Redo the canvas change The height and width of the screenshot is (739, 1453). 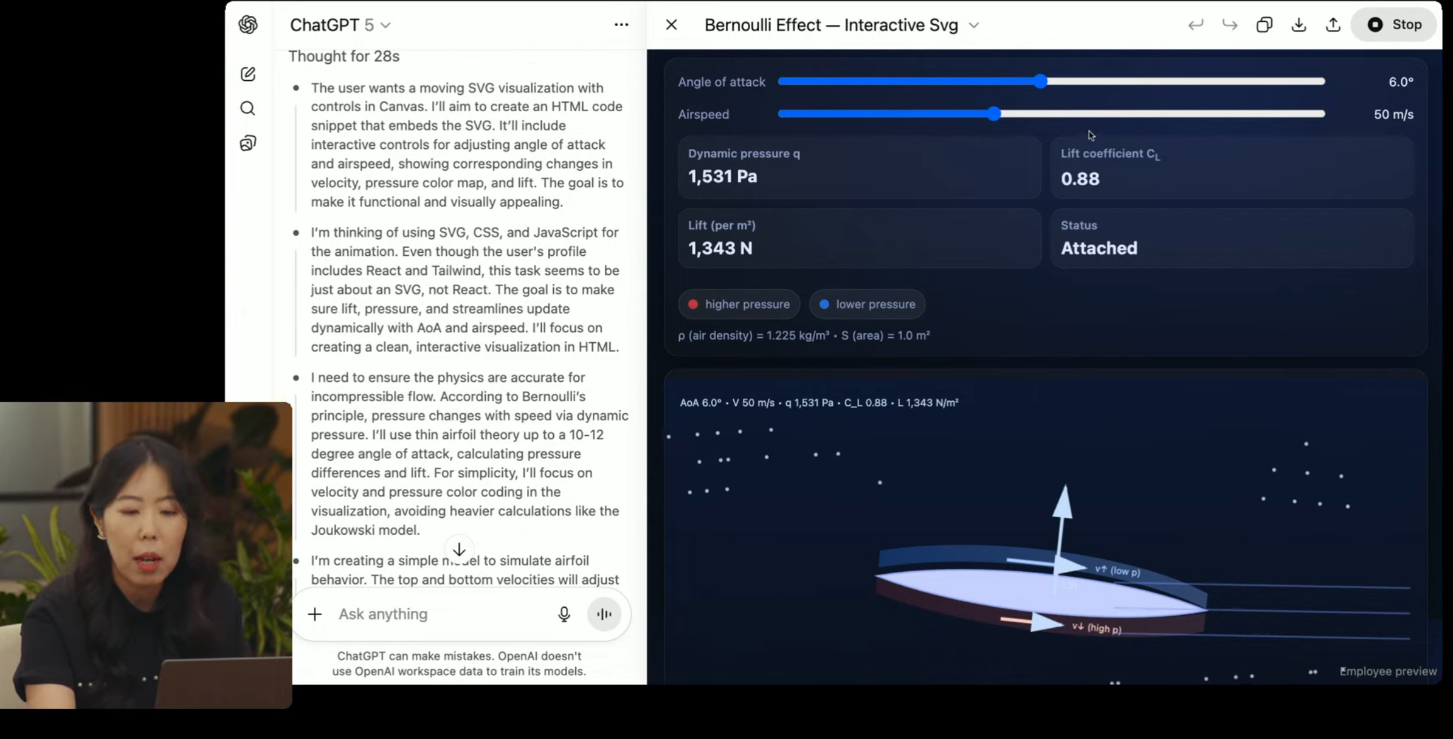coord(1229,25)
